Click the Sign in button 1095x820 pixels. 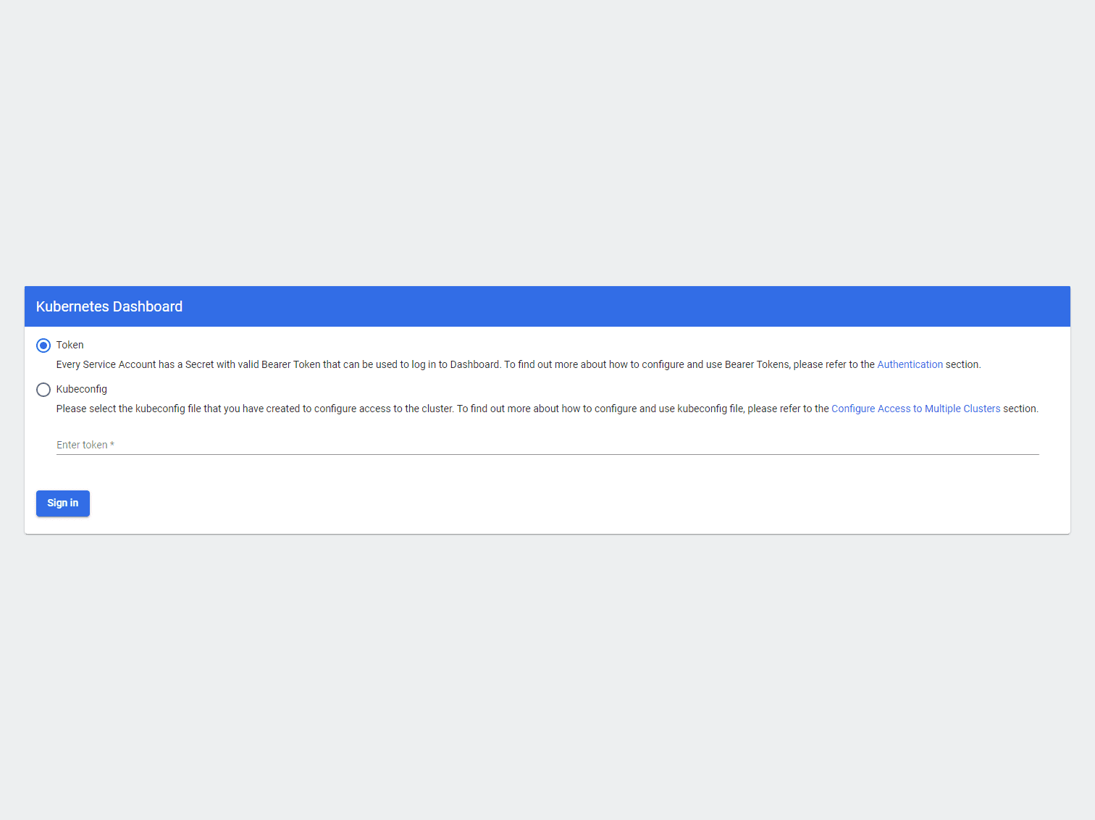(63, 503)
